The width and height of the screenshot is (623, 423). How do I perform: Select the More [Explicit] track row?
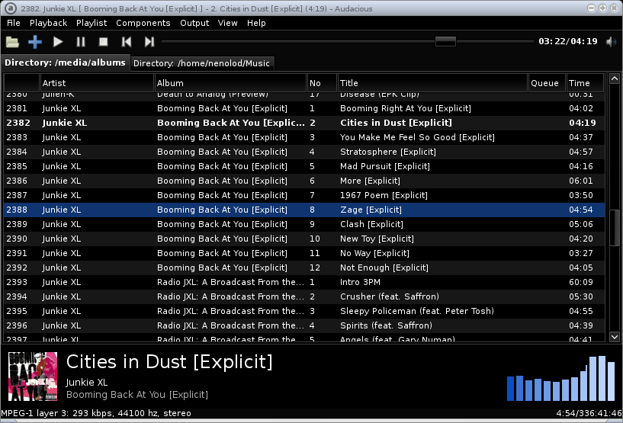pos(304,181)
